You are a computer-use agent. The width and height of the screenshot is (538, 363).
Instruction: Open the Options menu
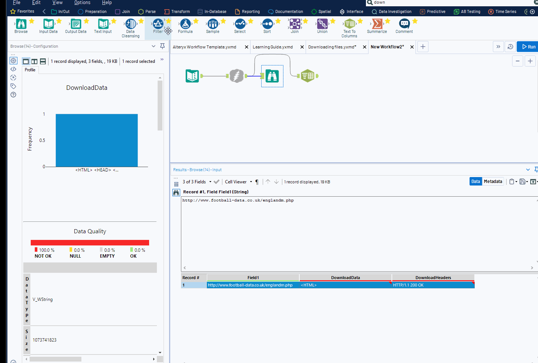[82, 3]
